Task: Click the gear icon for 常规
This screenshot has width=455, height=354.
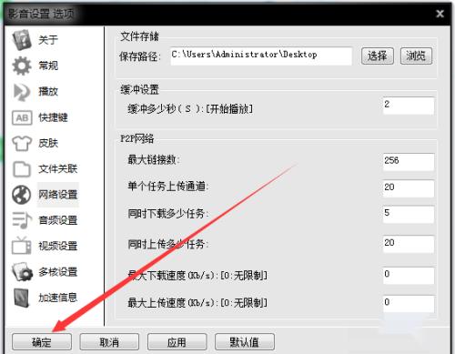Action: pos(22,66)
